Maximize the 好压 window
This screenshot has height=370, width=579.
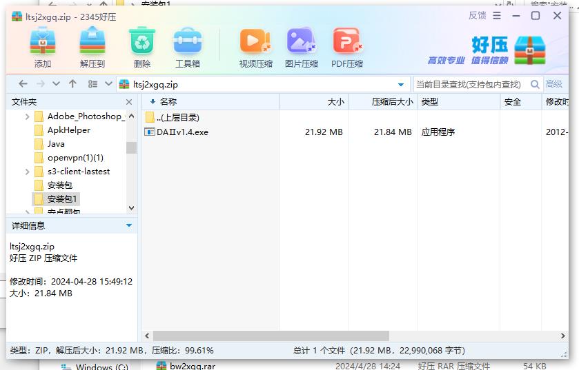point(536,15)
